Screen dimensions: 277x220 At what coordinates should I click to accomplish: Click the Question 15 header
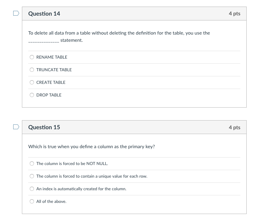tap(44, 127)
